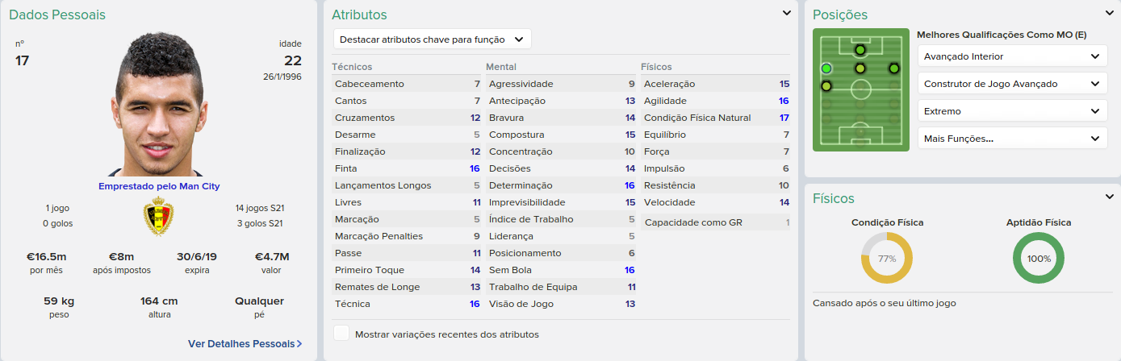The image size is (1121, 361).
Task: Enable Mostrar variações recentes dos atributos checkbox
Action: coord(341,334)
